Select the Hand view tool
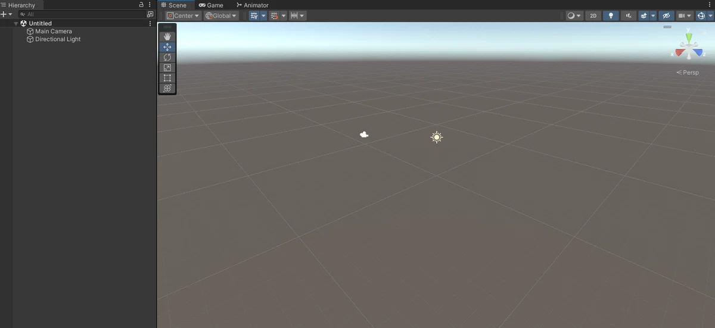 [x=167, y=37]
